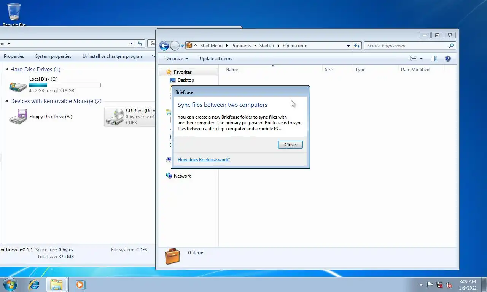This screenshot has width=487, height=292.
Task: Sort by the Name column header
Action: [x=272, y=70]
